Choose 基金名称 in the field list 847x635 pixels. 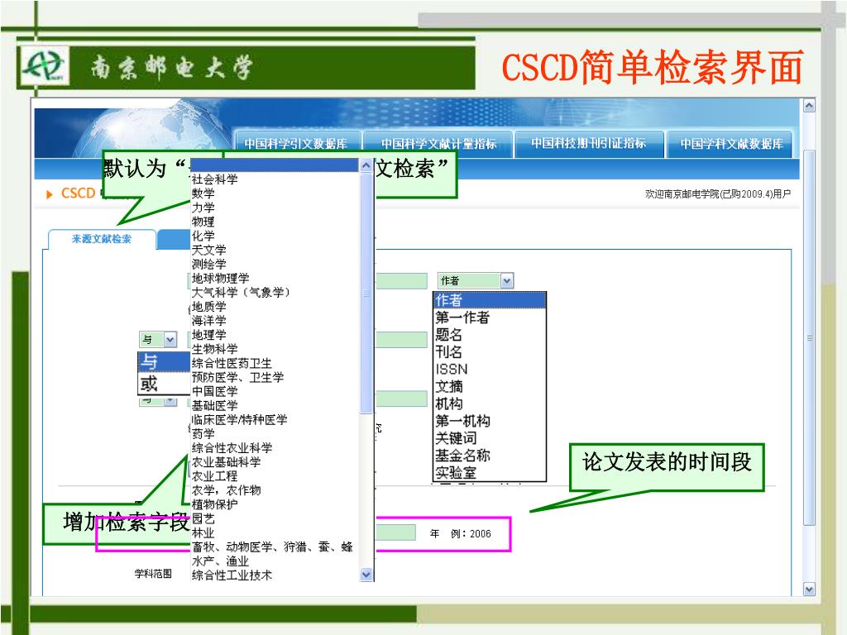point(490,456)
